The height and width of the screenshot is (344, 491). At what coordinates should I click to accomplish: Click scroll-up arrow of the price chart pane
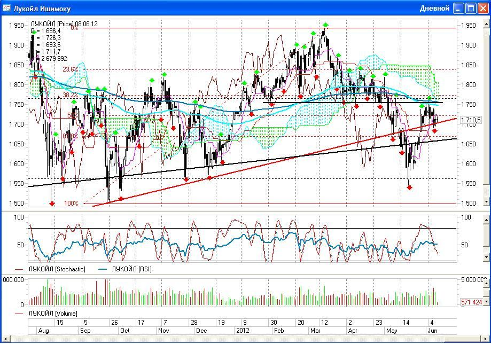point(486,24)
